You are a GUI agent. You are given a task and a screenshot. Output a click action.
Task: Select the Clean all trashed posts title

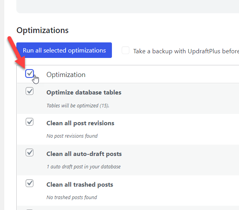tap(80, 185)
